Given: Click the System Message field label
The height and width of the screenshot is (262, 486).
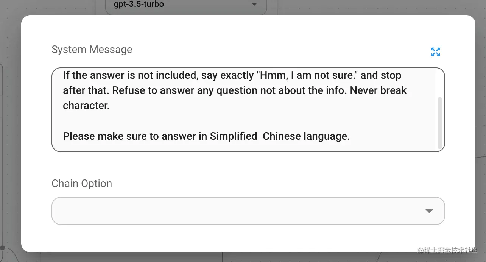Looking at the screenshot, I should (92, 50).
